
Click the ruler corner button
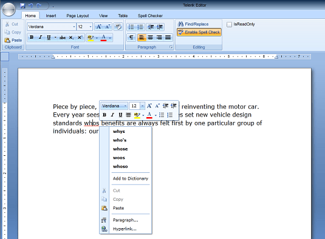pos(5,56)
